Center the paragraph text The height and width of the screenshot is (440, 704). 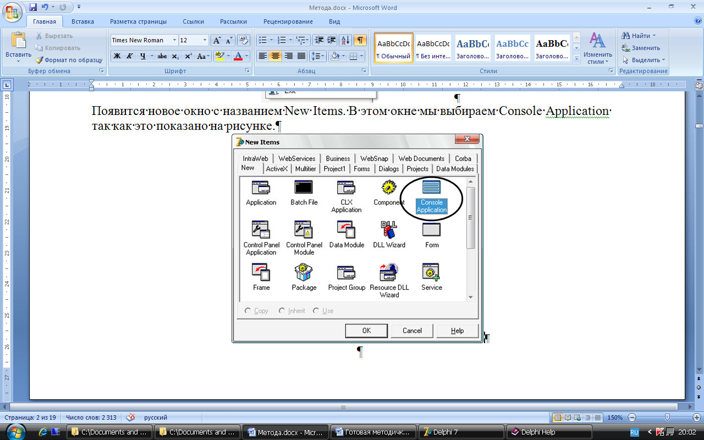point(276,56)
